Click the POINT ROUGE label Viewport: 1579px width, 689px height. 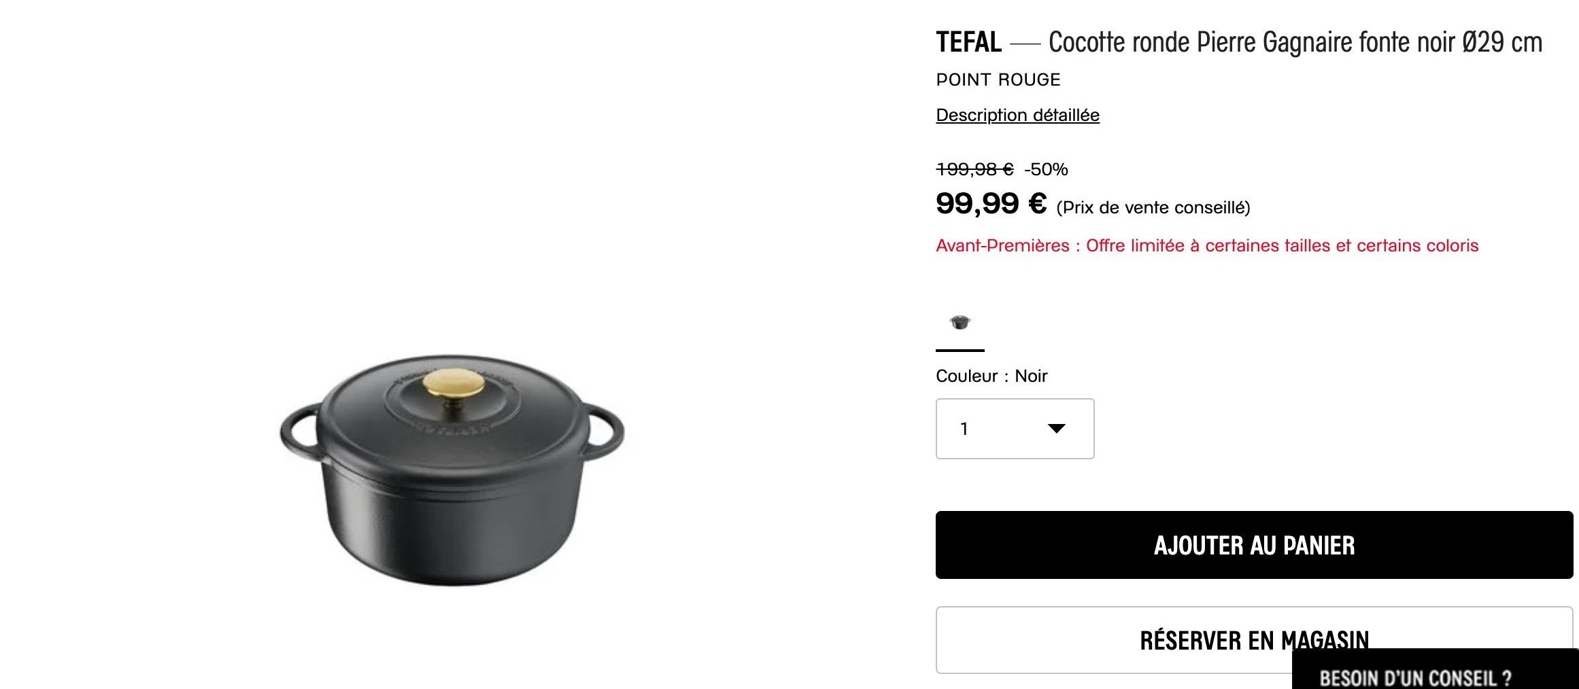click(998, 80)
